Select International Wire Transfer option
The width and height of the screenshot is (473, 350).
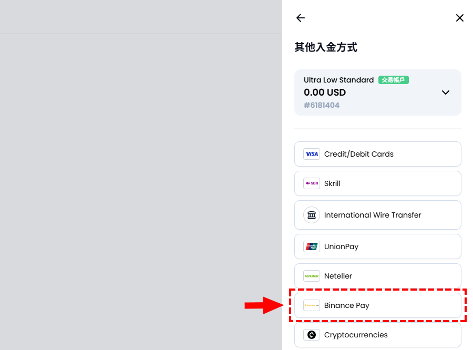point(373,215)
